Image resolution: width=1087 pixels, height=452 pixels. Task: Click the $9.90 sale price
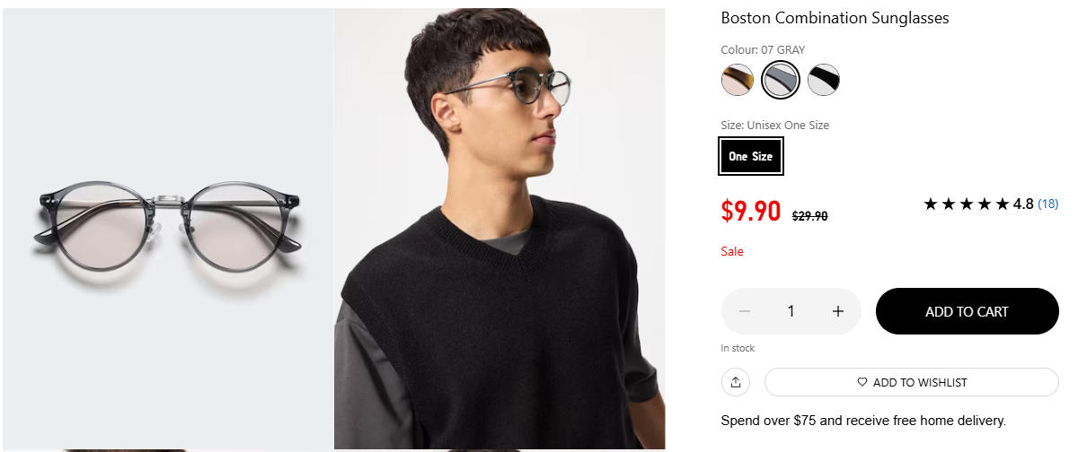[x=751, y=211]
